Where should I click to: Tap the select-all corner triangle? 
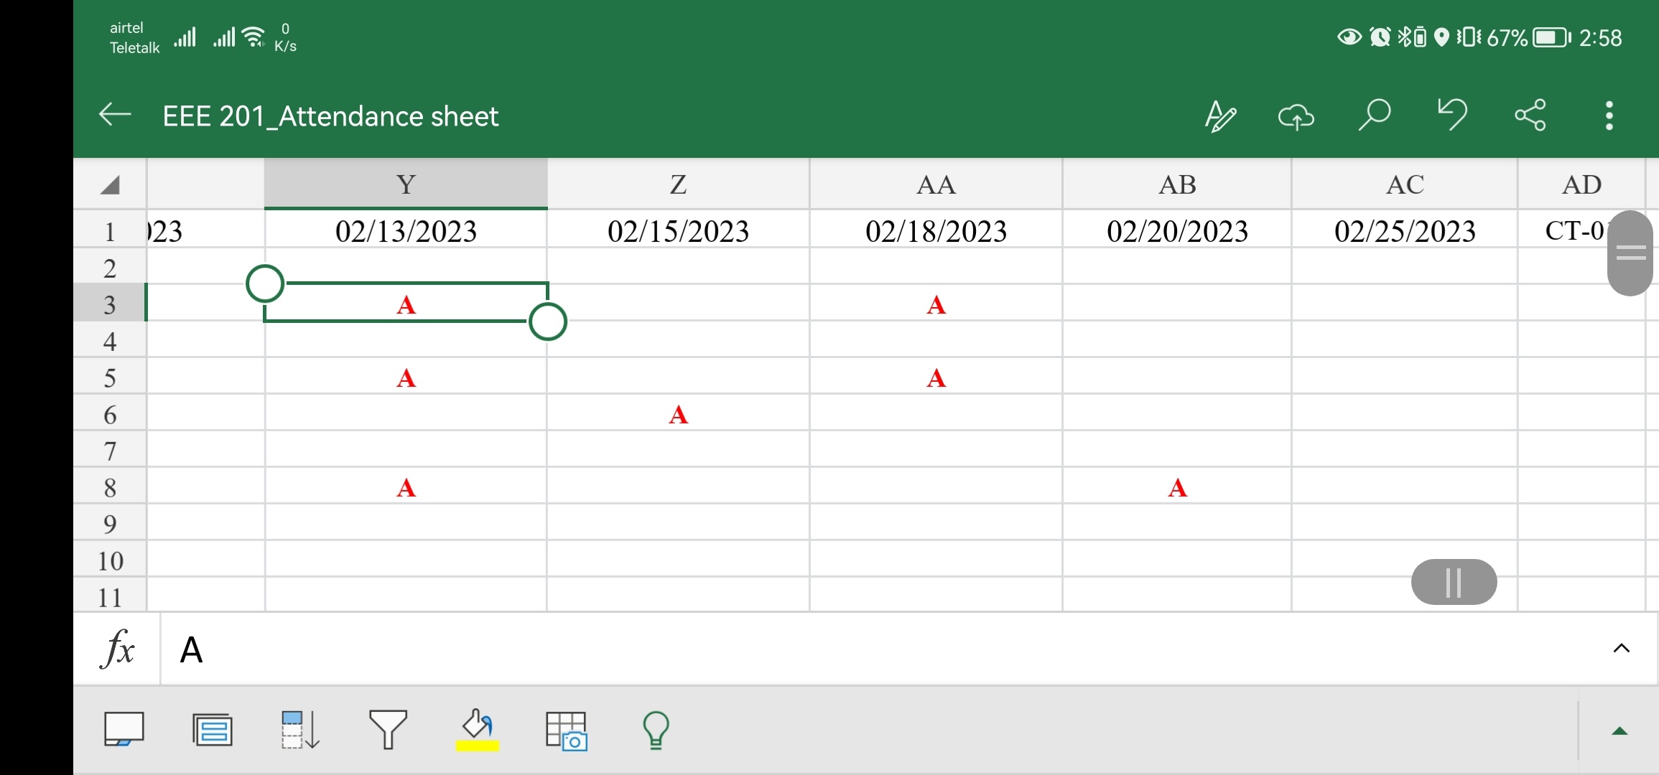coord(110,185)
